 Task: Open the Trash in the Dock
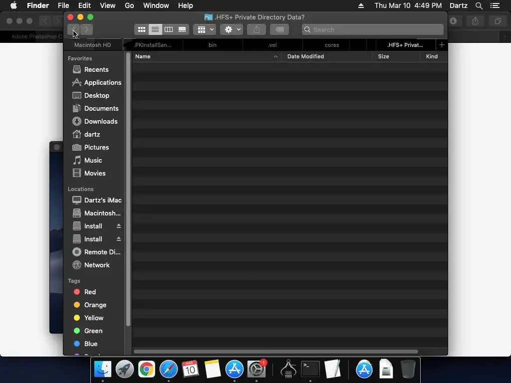408,370
